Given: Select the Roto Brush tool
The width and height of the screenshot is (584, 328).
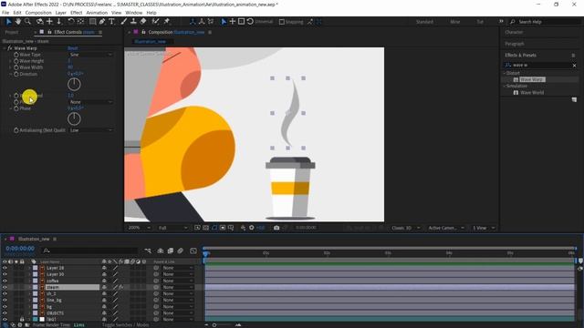Looking at the screenshot, I should 156,22.
